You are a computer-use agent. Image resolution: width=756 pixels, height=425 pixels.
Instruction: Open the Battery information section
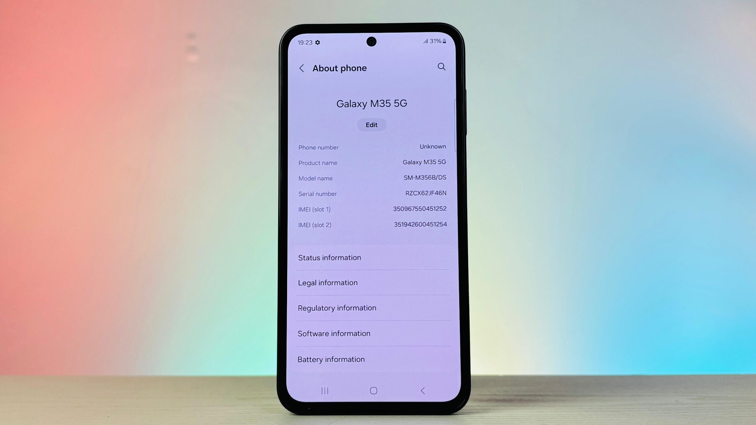[x=371, y=359]
